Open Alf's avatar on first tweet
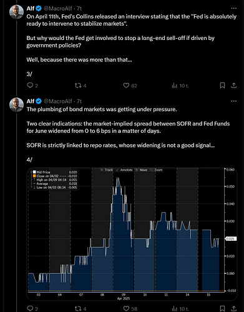This screenshot has height=312, width=244. pos(16,12)
